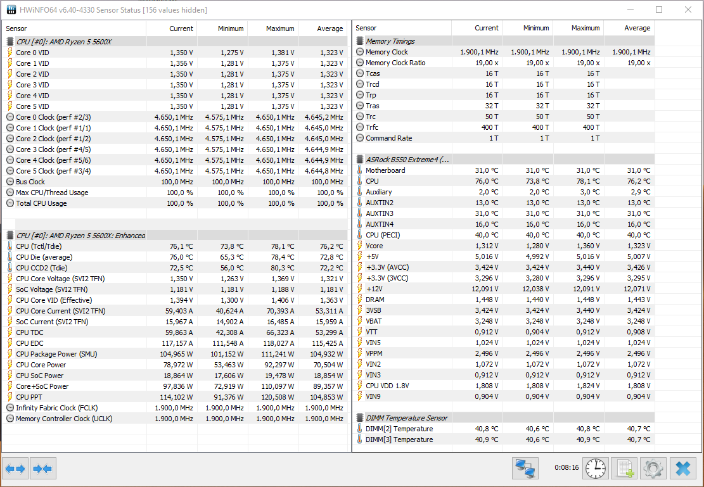Click the ASRock B550 Extreme4 group icon
This screenshot has height=487, width=704.
[x=360, y=160]
